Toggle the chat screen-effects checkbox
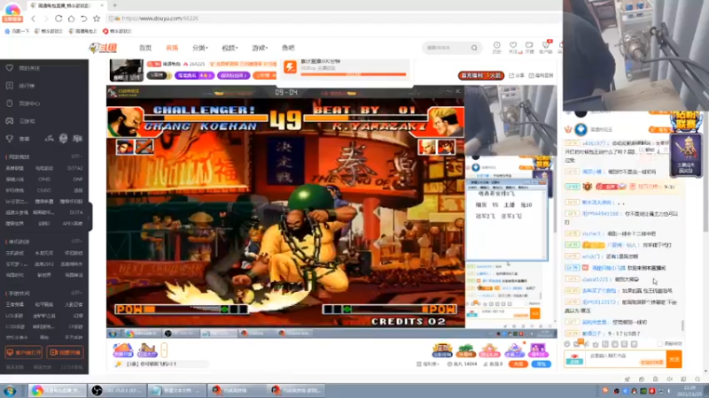The width and height of the screenshot is (709, 398). click(659, 344)
